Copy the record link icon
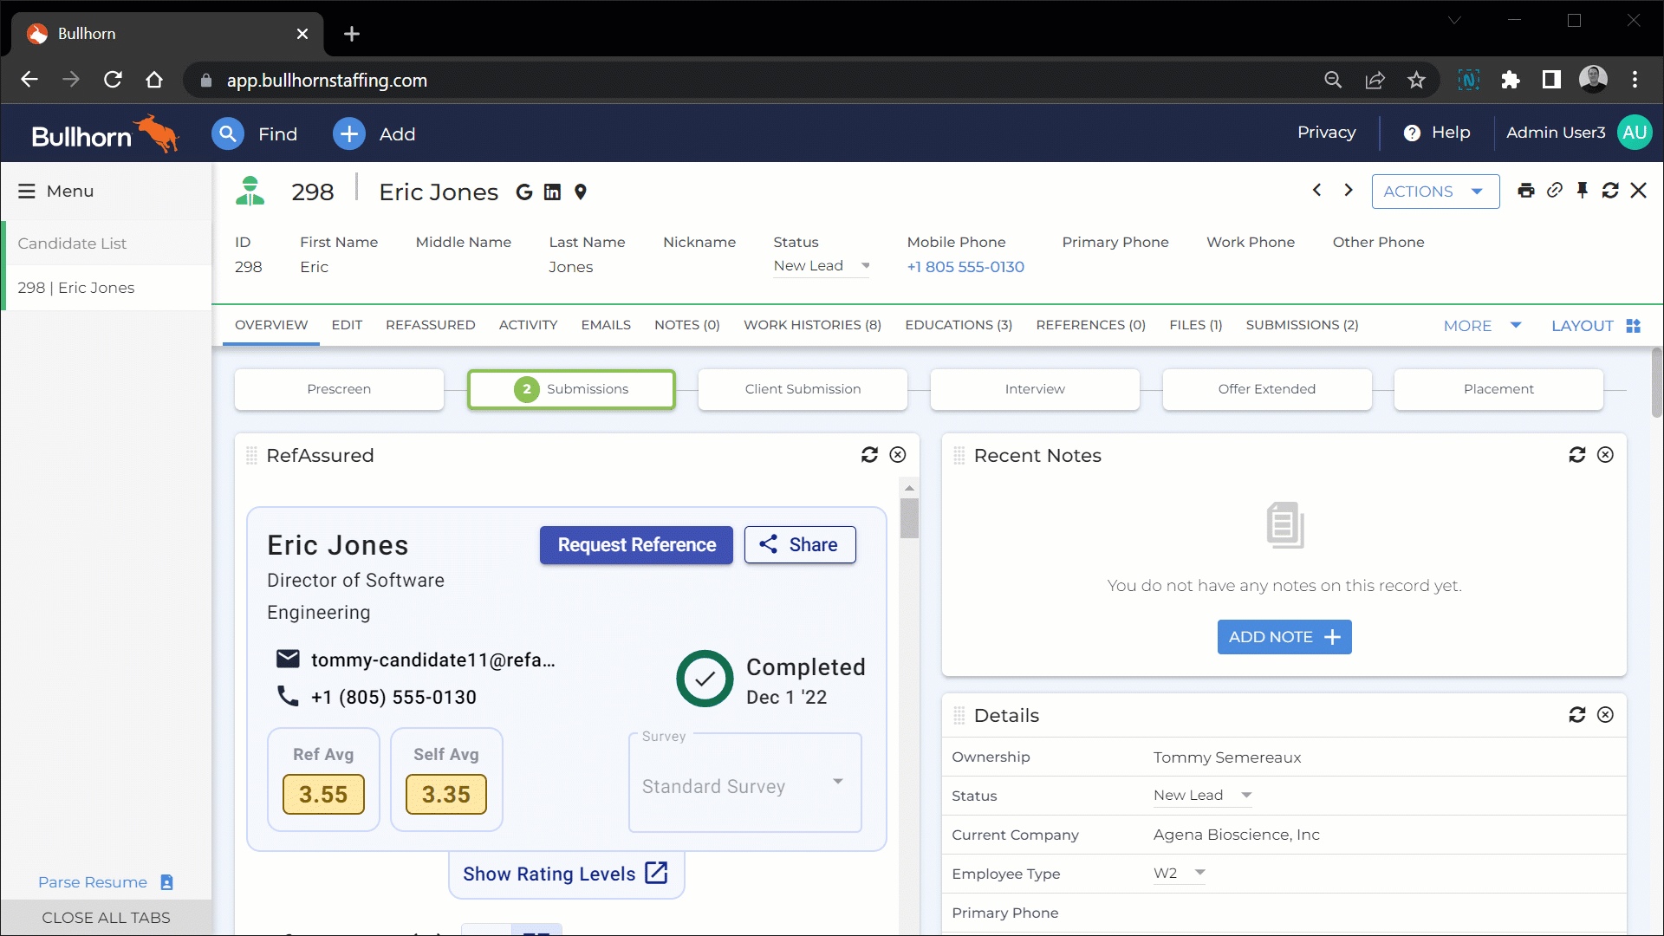1664x936 pixels. [1555, 190]
